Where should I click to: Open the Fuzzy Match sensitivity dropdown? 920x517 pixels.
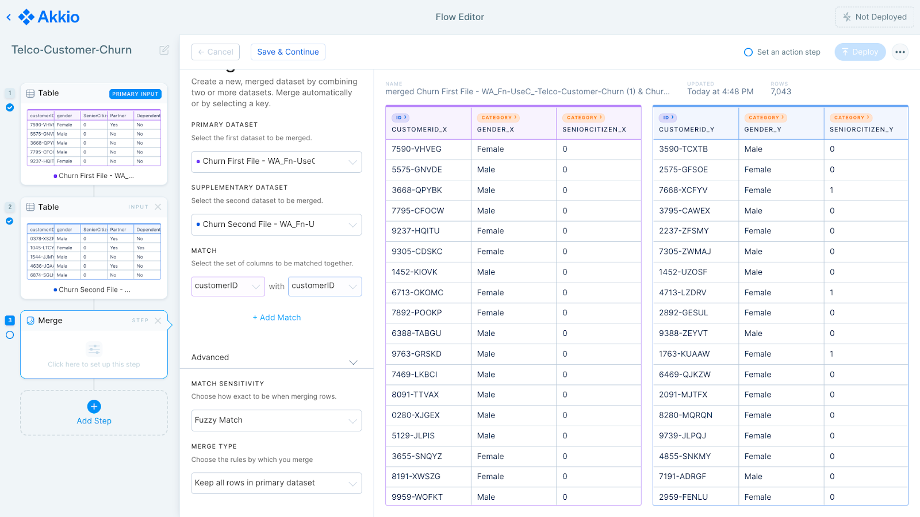tap(276, 420)
